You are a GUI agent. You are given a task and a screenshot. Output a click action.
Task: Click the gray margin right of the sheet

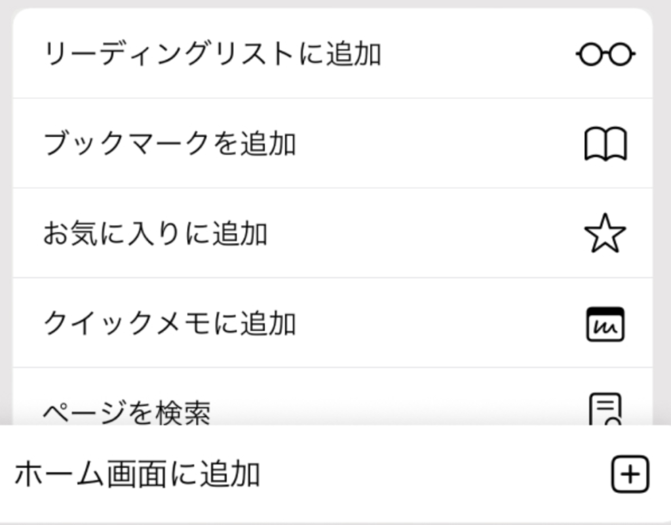tap(662, 214)
